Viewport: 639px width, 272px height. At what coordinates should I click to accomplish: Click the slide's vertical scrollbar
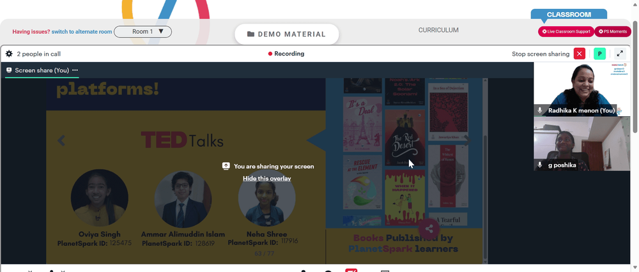(485, 171)
